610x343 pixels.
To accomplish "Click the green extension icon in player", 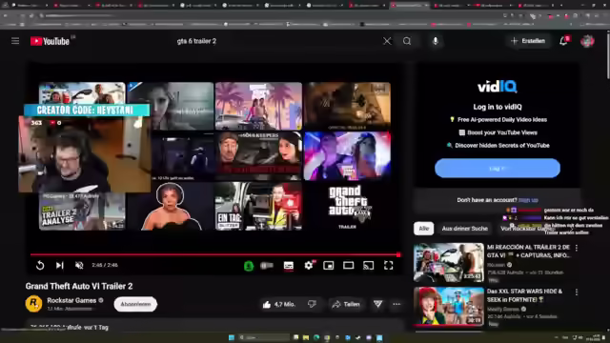I will 249,266.
